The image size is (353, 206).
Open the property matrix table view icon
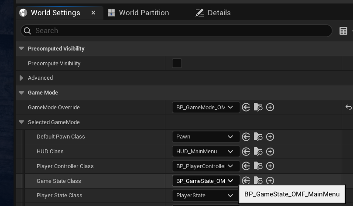(x=343, y=31)
